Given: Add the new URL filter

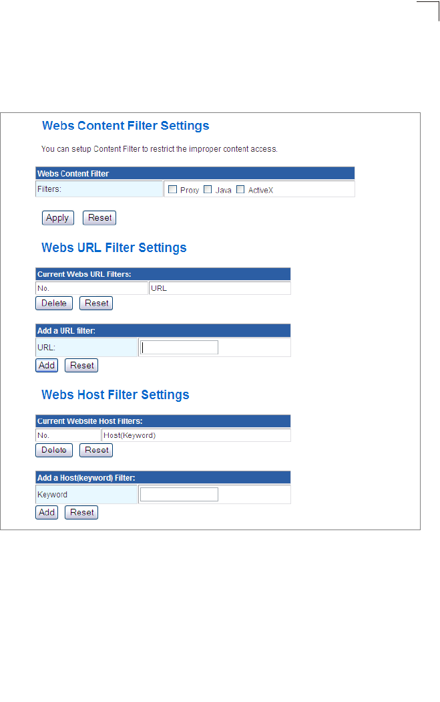Looking at the screenshot, I should [47, 365].
